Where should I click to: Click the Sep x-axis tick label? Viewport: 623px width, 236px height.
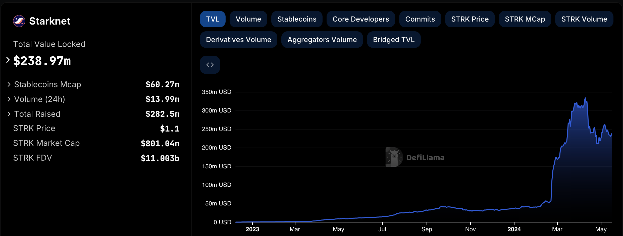pyautogui.click(x=427, y=229)
